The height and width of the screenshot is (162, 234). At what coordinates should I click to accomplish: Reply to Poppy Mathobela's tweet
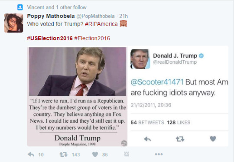(x=31, y=155)
